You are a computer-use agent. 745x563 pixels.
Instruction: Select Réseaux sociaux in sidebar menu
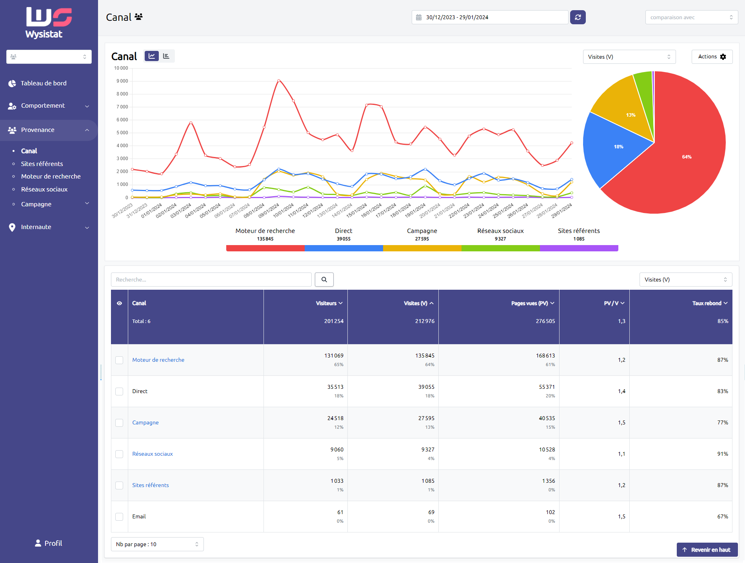(x=44, y=189)
